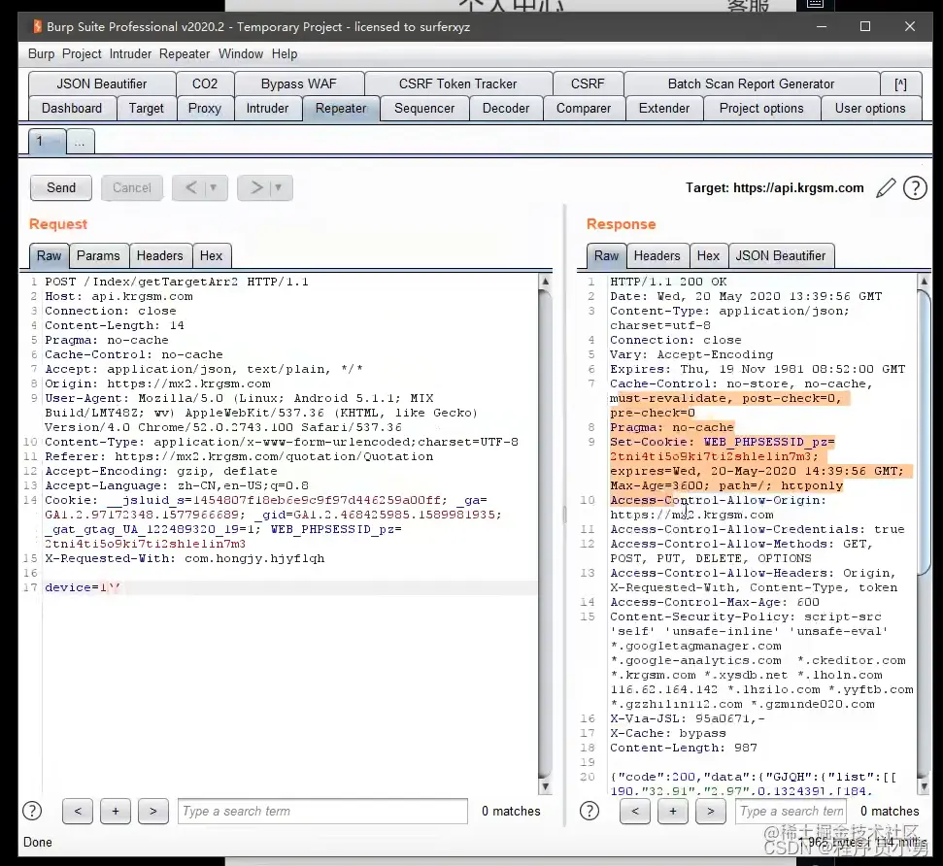Switch to Intruder tool tab

(268, 109)
